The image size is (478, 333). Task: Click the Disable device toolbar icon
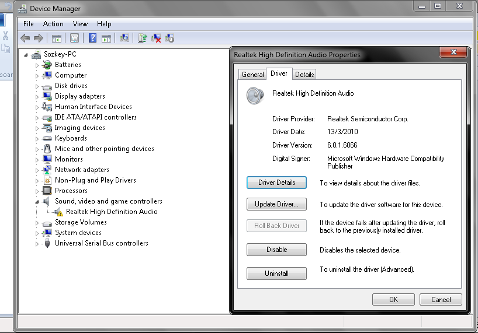pyautogui.click(x=169, y=38)
